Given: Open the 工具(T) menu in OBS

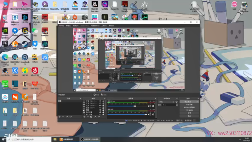Looking at the screenshot, I should click(104, 26).
